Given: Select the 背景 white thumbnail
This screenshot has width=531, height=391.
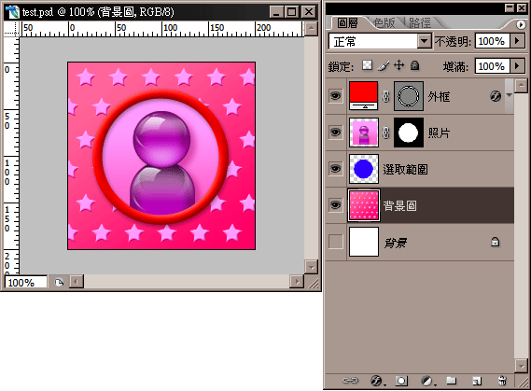Looking at the screenshot, I should pos(363,242).
